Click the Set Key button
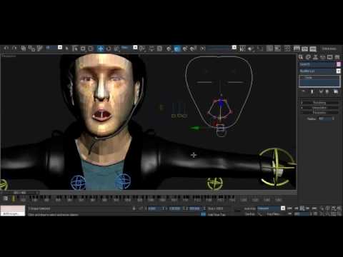This screenshot has width=343, height=257. [250, 214]
